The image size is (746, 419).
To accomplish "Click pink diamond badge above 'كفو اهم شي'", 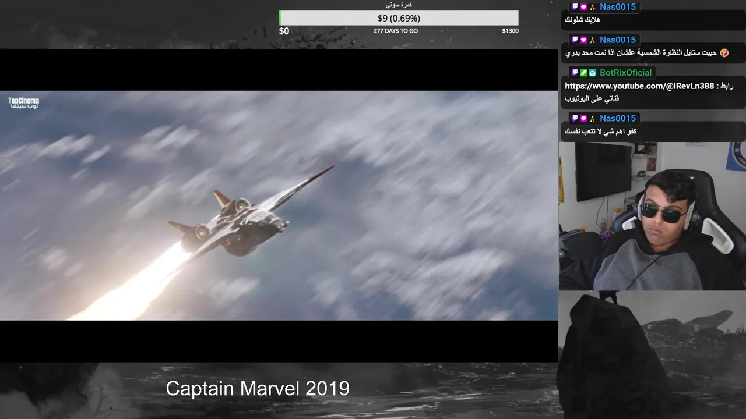I will coord(583,118).
